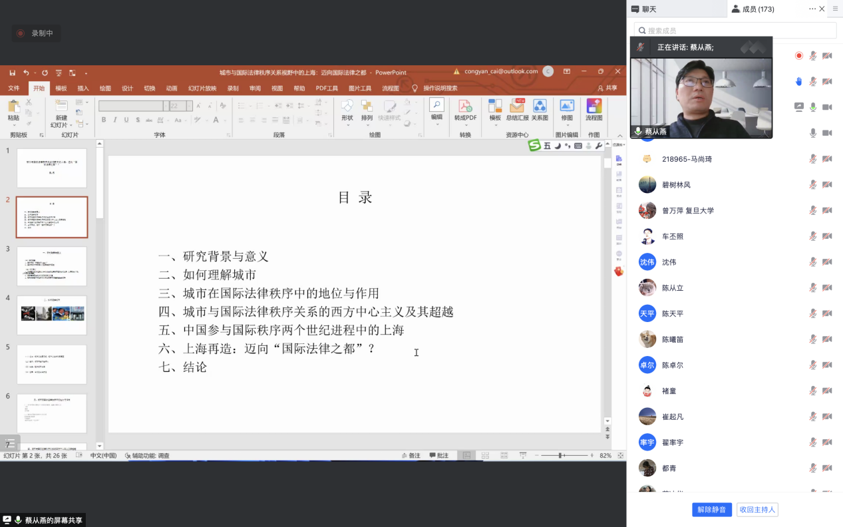Click the 关系图 relationship diagram icon
The image size is (843, 527).
(540, 106)
